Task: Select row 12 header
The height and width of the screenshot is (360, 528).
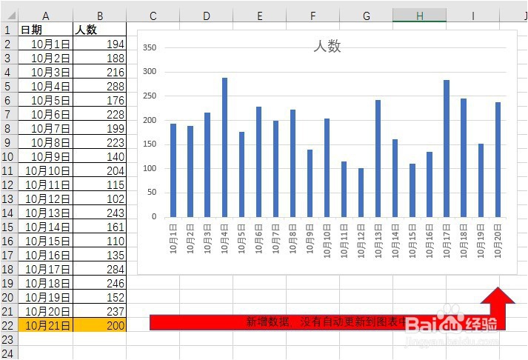Action: tap(9, 184)
